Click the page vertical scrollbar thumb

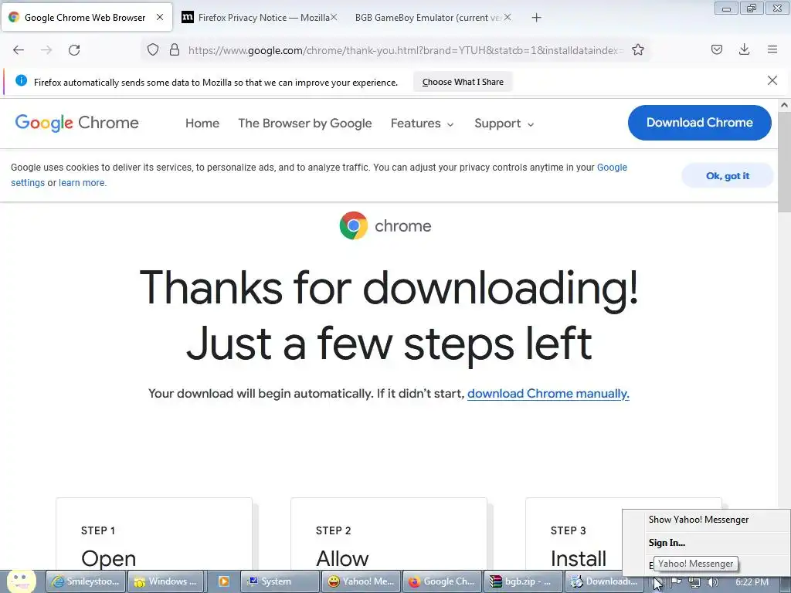click(x=784, y=161)
